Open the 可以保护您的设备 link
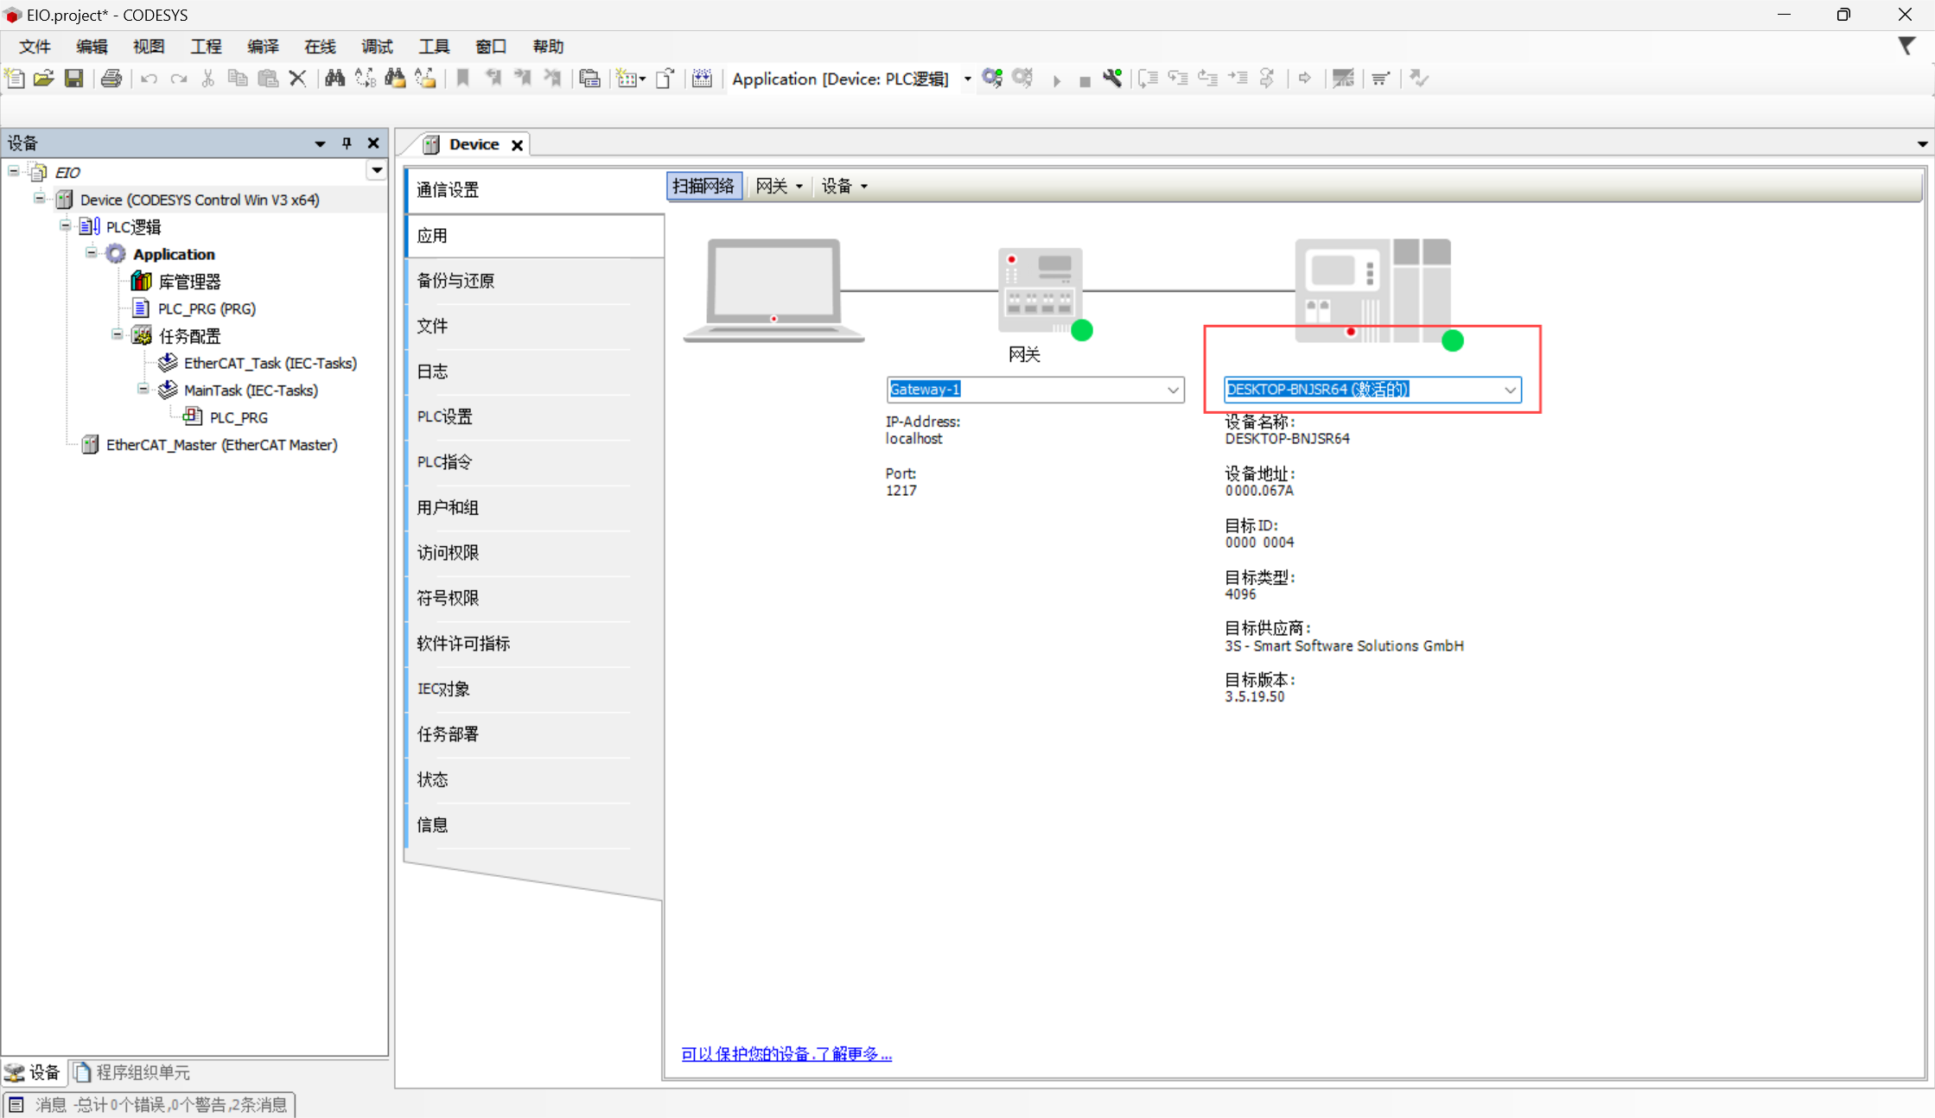The height and width of the screenshot is (1118, 1935). tap(786, 1053)
